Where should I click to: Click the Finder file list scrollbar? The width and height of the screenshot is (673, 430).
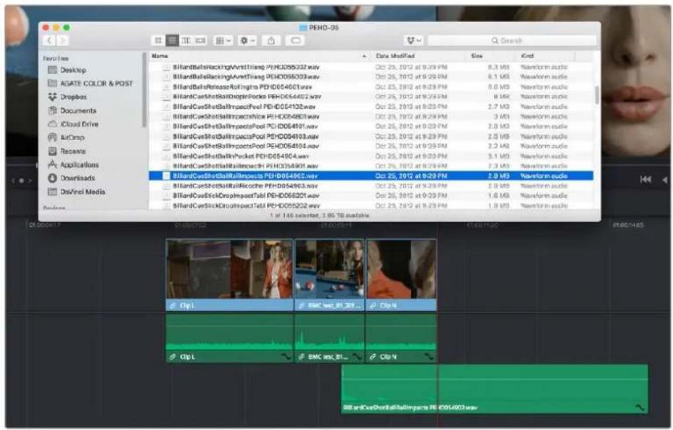coord(596,95)
